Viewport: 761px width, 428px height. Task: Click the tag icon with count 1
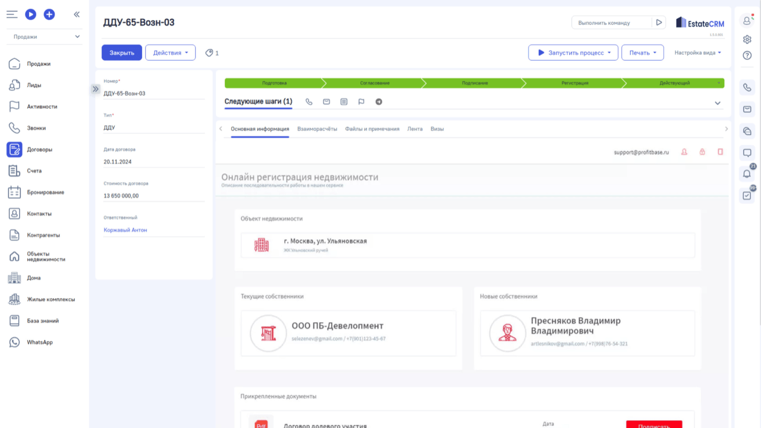212,53
